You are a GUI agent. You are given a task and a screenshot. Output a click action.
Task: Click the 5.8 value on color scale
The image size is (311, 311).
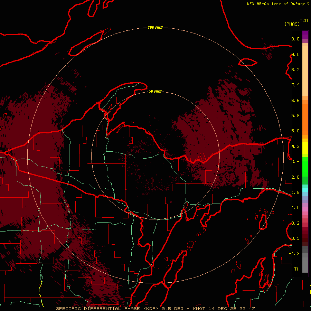click(295, 116)
